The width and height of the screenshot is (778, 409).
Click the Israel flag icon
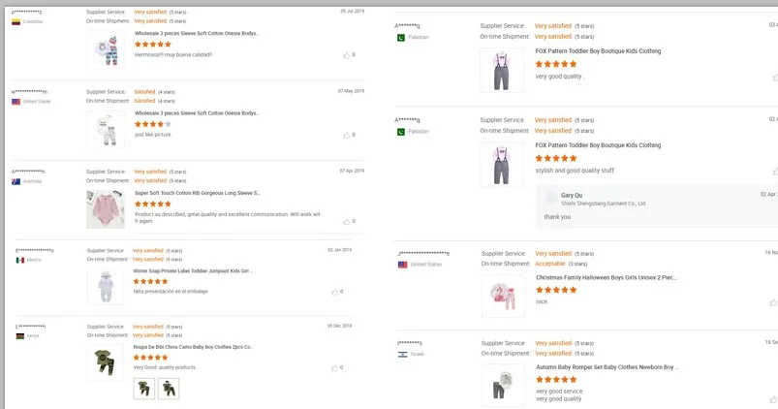pyautogui.click(x=402, y=354)
